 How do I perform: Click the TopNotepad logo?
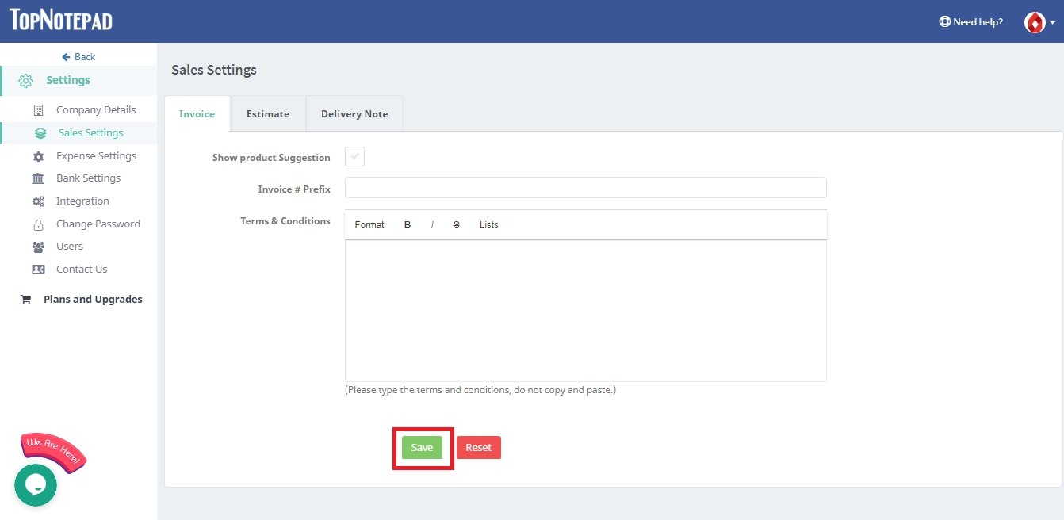pyautogui.click(x=61, y=21)
